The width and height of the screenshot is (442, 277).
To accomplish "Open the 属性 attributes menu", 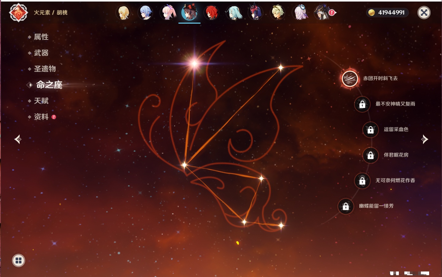I will tap(41, 37).
